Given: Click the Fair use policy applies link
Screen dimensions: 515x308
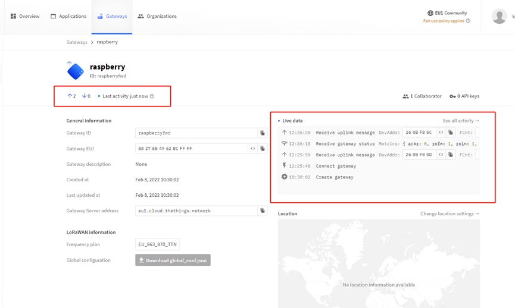Looking at the screenshot, I should click(x=444, y=21).
